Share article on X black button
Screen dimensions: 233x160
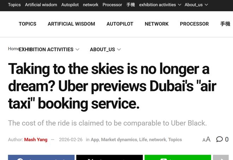pyautogui.click(x=109, y=158)
